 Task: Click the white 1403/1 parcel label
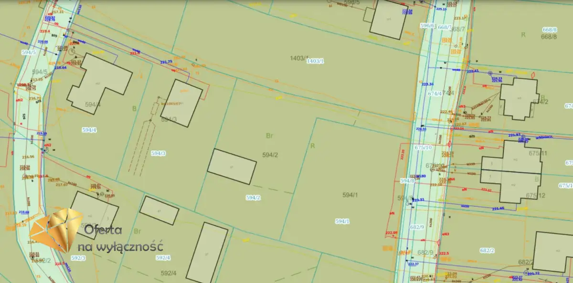(315, 61)
